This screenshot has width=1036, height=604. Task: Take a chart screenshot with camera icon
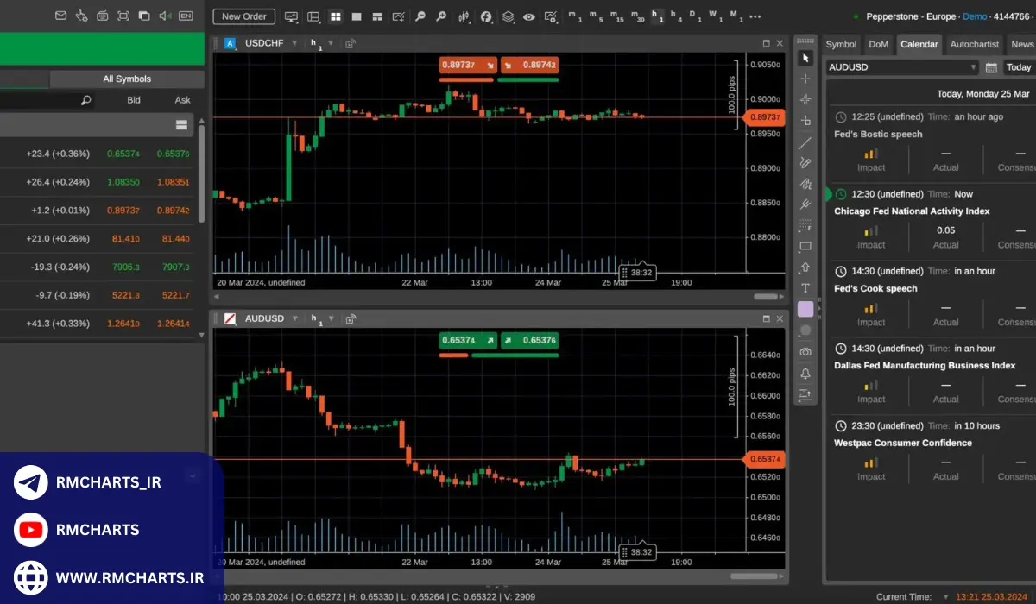click(805, 352)
